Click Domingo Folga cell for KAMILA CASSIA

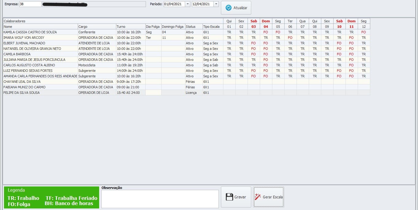(173, 32)
